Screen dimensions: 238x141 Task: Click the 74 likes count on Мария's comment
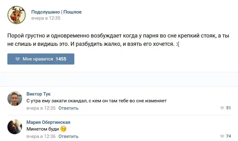(x=228, y=136)
